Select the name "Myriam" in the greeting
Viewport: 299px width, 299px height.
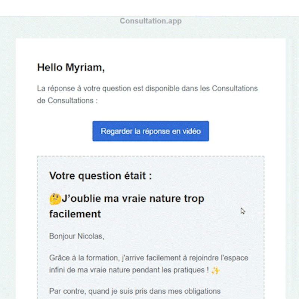84,68
